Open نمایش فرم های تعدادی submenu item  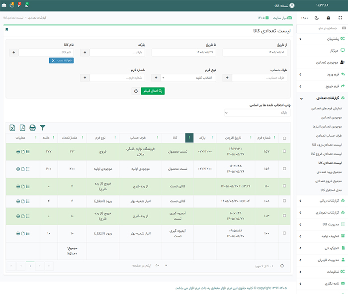[x=326, y=108]
